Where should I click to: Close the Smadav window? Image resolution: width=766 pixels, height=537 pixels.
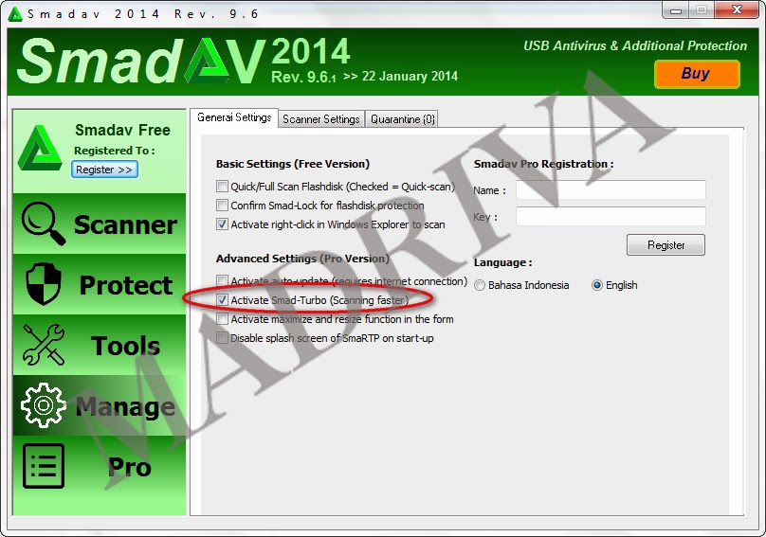[x=737, y=9]
